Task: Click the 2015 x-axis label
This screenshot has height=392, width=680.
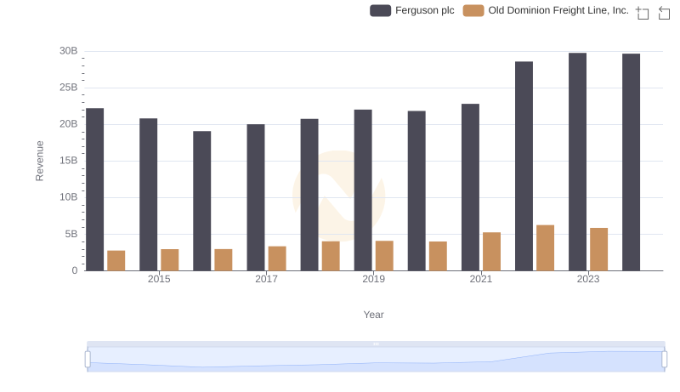Action: tap(159, 279)
